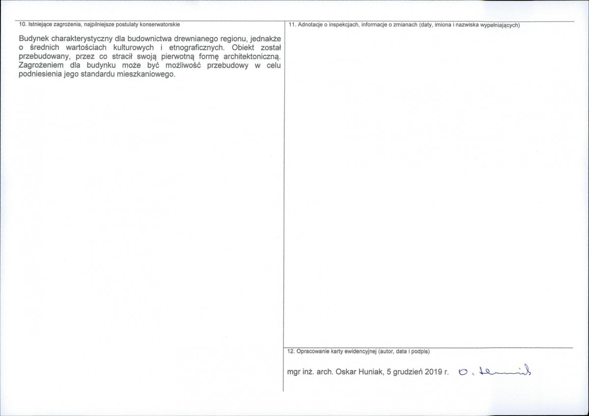Click the line 'podniesienia jego standardu mieszkaniowego.'
589x416 pixels.
pyautogui.click(x=97, y=74)
